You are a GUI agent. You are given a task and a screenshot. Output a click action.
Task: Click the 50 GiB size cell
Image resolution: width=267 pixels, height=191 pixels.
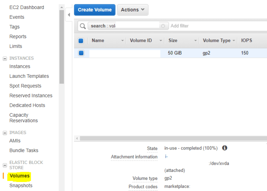[x=175, y=53]
